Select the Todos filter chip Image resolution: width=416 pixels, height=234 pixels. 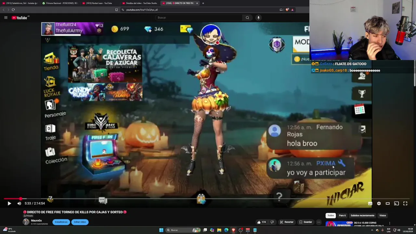[x=331, y=215]
